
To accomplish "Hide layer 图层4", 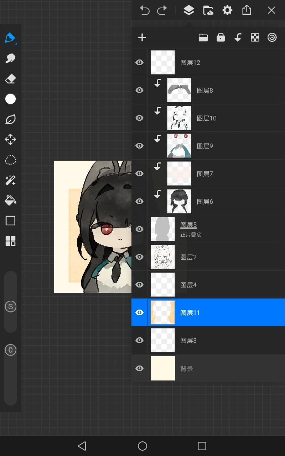I will coord(140,285).
